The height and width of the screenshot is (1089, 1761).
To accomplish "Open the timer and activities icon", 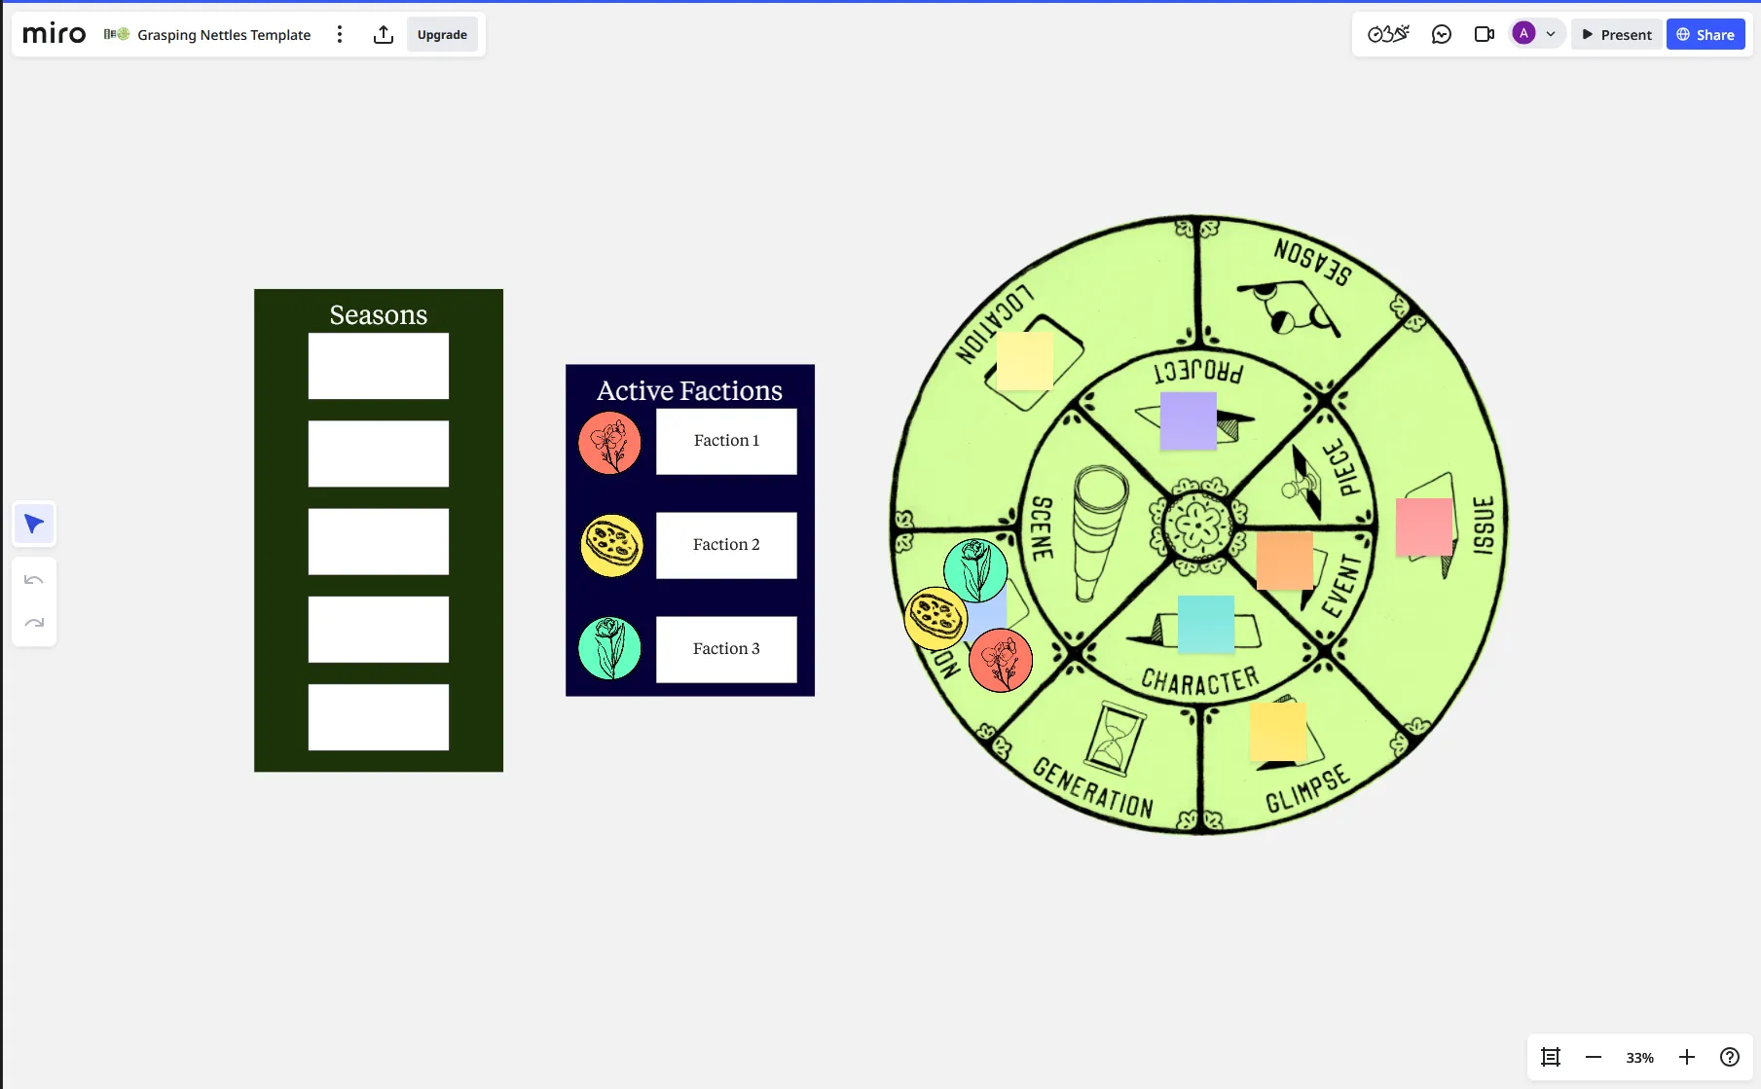I will tap(1388, 35).
